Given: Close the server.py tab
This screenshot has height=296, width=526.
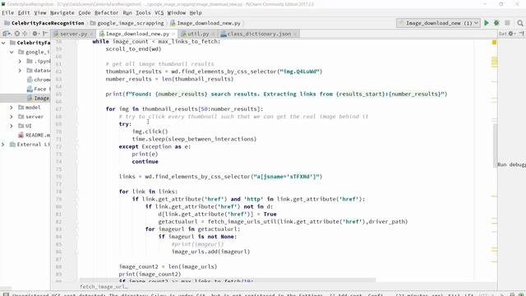Looking at the screenshot, I should click(x=91, y=34).
